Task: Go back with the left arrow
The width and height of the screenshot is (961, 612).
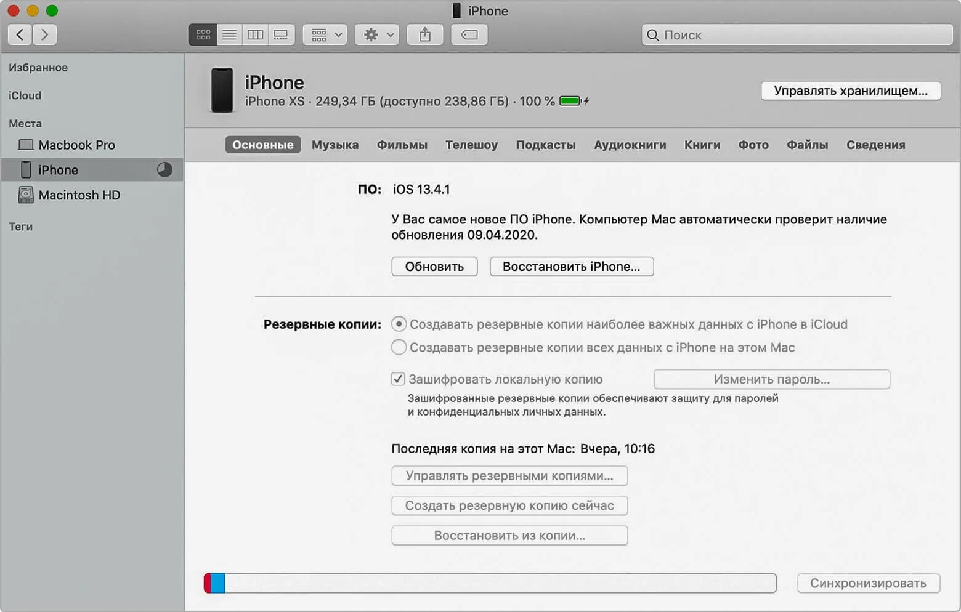Action: click(x=20, y=34)
